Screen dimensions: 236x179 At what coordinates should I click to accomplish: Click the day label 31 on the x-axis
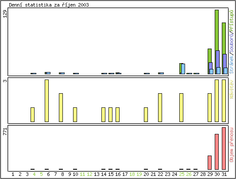[224, 174]
